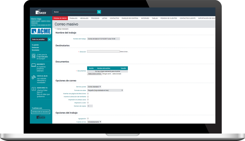Click the 'Información de seguridad' button

pyautogui.click(x=41, y=112)
